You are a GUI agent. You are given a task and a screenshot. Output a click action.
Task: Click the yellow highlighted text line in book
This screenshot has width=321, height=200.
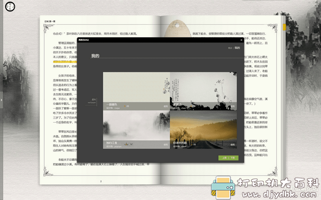point(65,62)
